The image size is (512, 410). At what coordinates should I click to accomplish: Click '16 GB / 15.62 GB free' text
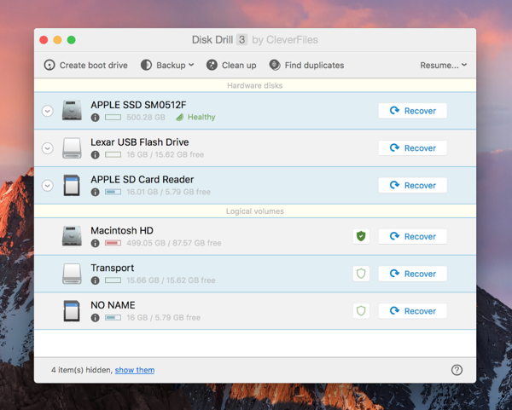tap(165, 154)
